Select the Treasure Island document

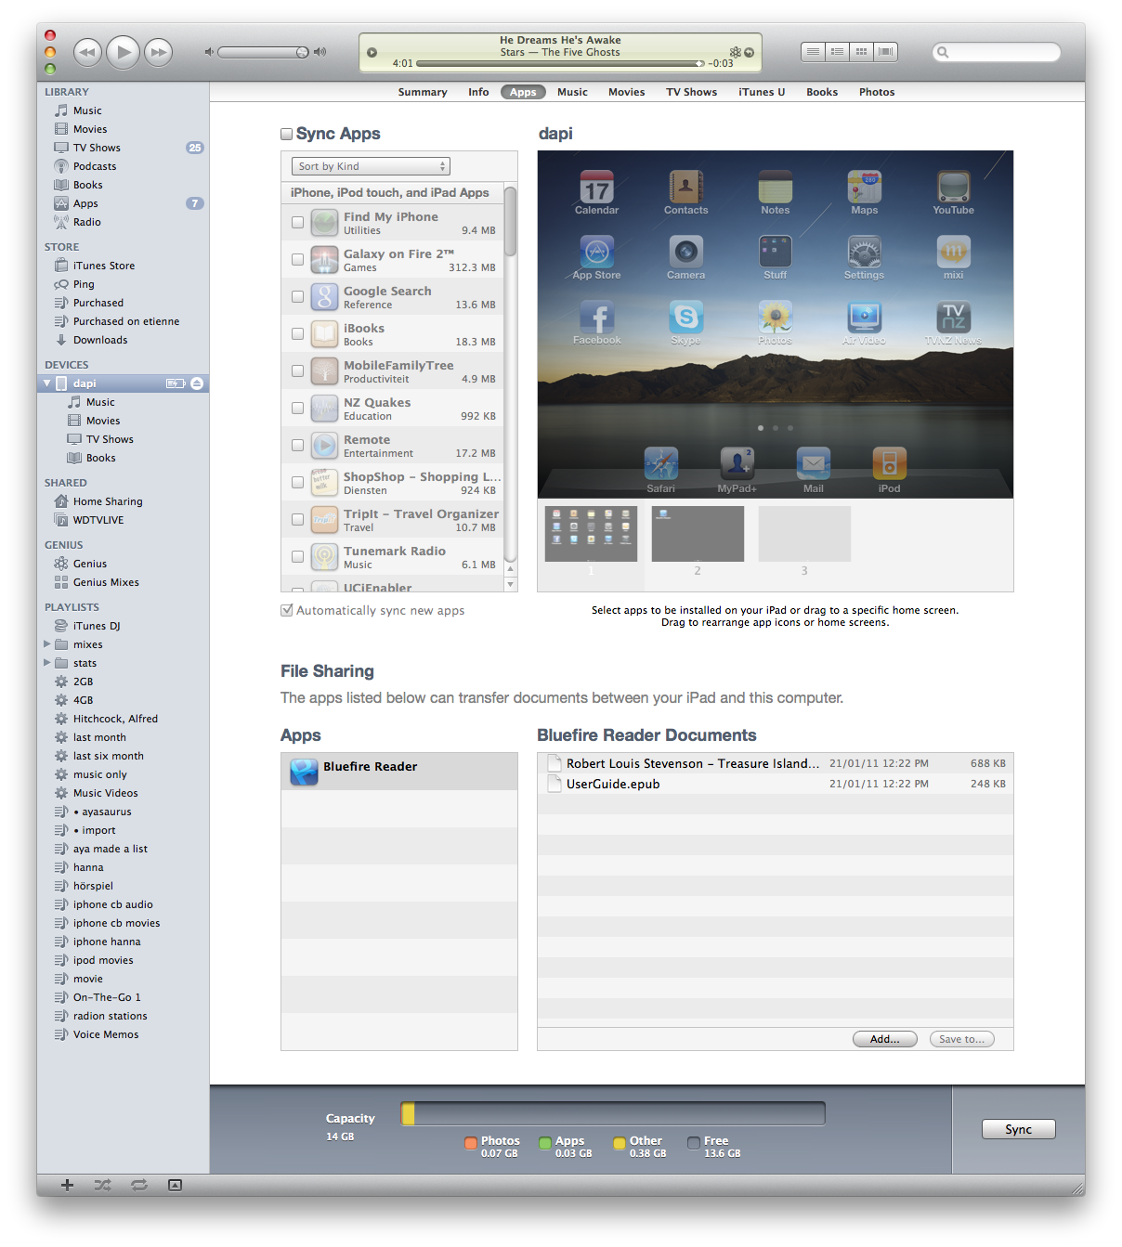(x=776, y=763)
